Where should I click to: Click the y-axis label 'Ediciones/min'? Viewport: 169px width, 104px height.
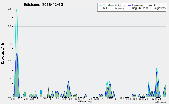pyautogui.click(x=3, y=53)
